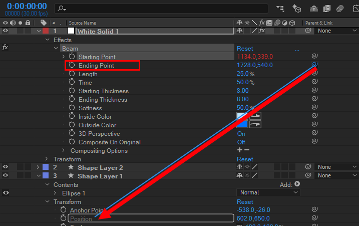This screenshot has height=226, width=359.
Task: Click the Draft 3D icon
Action: point(297,9)
